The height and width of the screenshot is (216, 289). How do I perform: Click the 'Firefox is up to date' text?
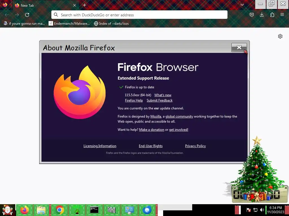coord(139,87)
